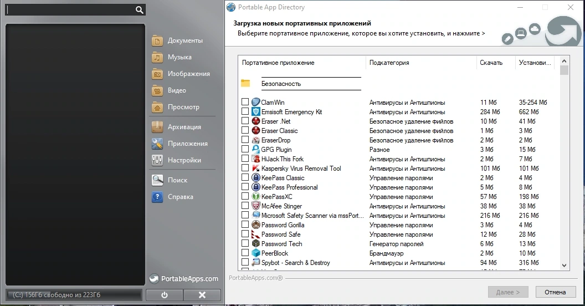Screen dimensions: 585x306
Task: Click the Spybot Search & Destroy icon
Action: point(255,262)
